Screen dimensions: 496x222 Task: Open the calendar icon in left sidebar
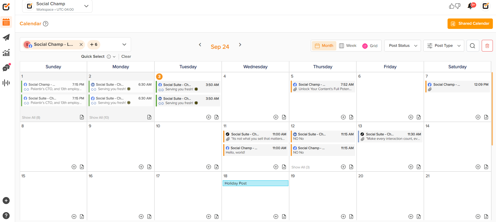(x=6, y=22)
